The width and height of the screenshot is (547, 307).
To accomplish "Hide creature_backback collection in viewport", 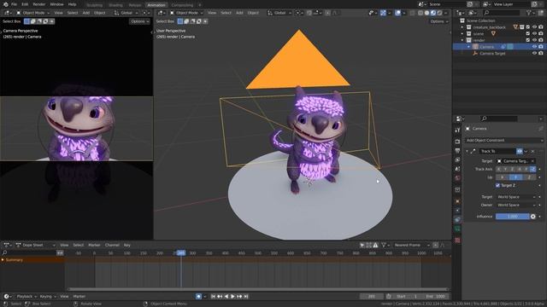I will click(x=534, y=27).
